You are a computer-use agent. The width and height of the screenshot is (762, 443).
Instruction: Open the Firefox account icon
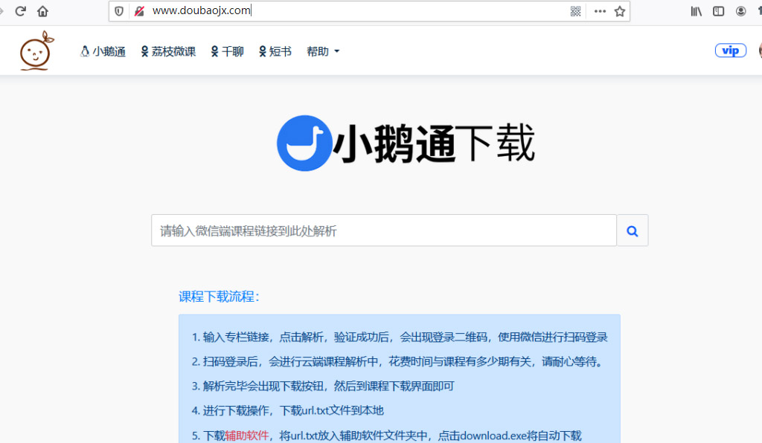(740, 11)
